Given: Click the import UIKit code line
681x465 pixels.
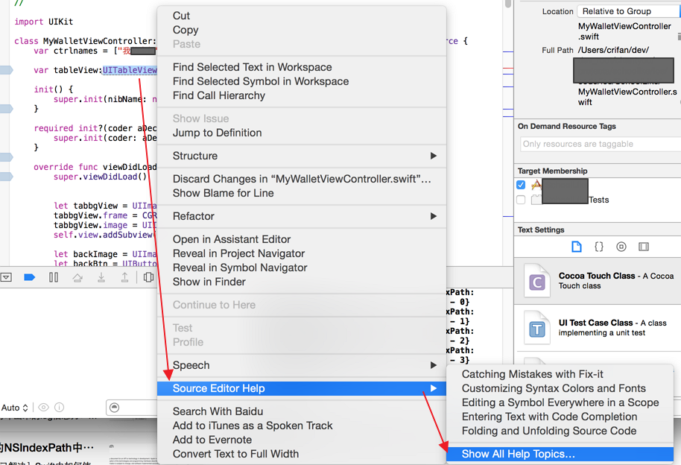Looking at the screenshot, I should pos(43,22).
